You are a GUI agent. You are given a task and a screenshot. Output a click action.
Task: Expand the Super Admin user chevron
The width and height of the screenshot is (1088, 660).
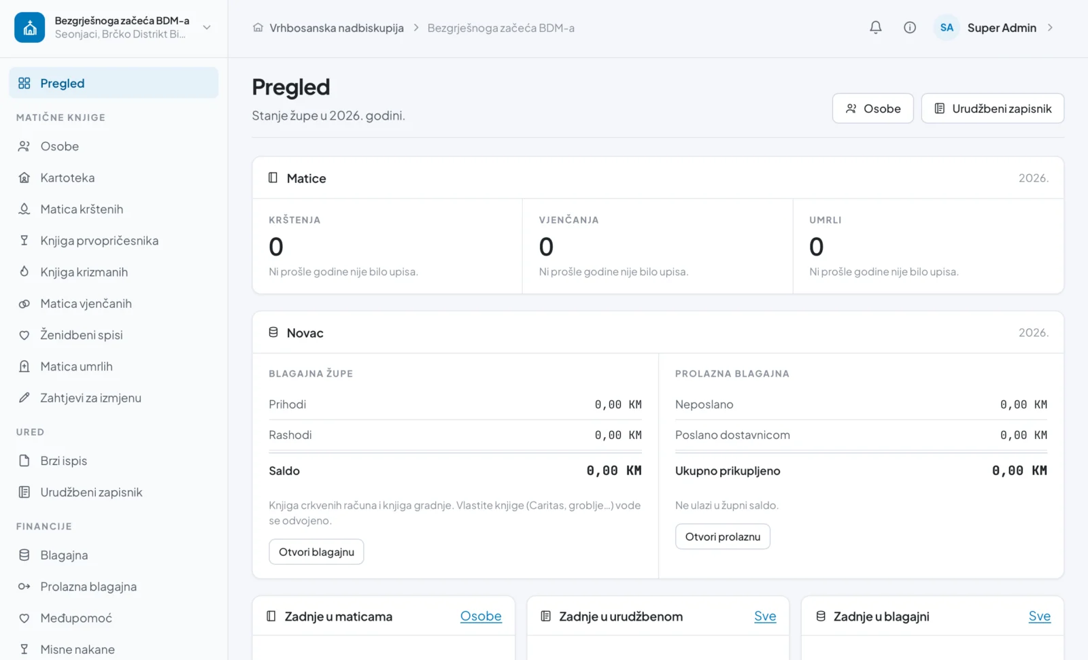click(x=1050, y=28)
